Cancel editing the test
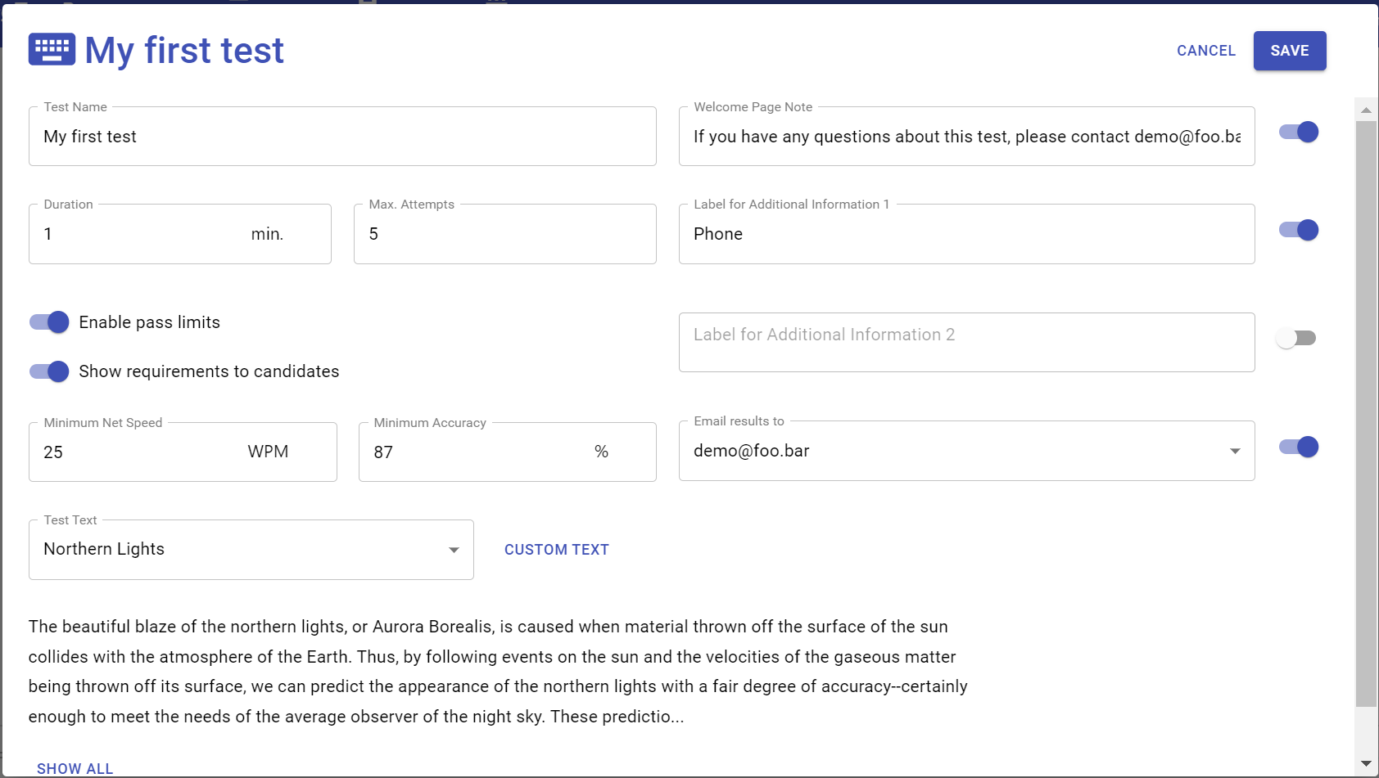1379x778 pixels. (1205, 50)
